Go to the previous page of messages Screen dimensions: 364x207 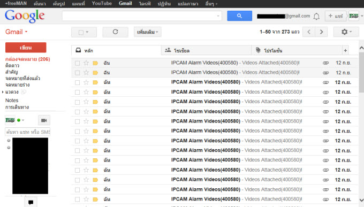click(309, 32)
